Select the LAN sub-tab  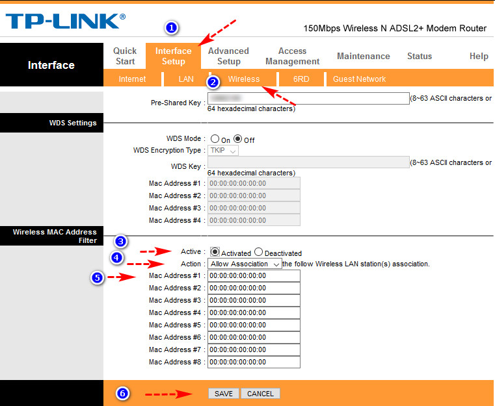pos(186,79)
